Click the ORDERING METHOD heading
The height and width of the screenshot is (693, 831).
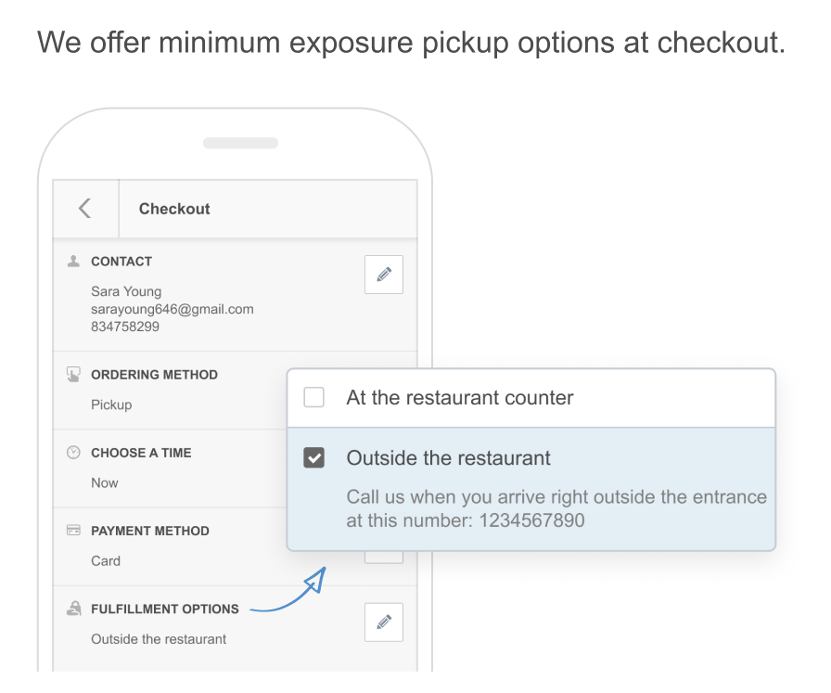click(154, 375)
